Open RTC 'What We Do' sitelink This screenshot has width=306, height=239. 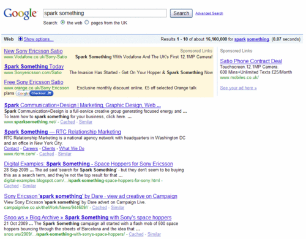point(72,148)
